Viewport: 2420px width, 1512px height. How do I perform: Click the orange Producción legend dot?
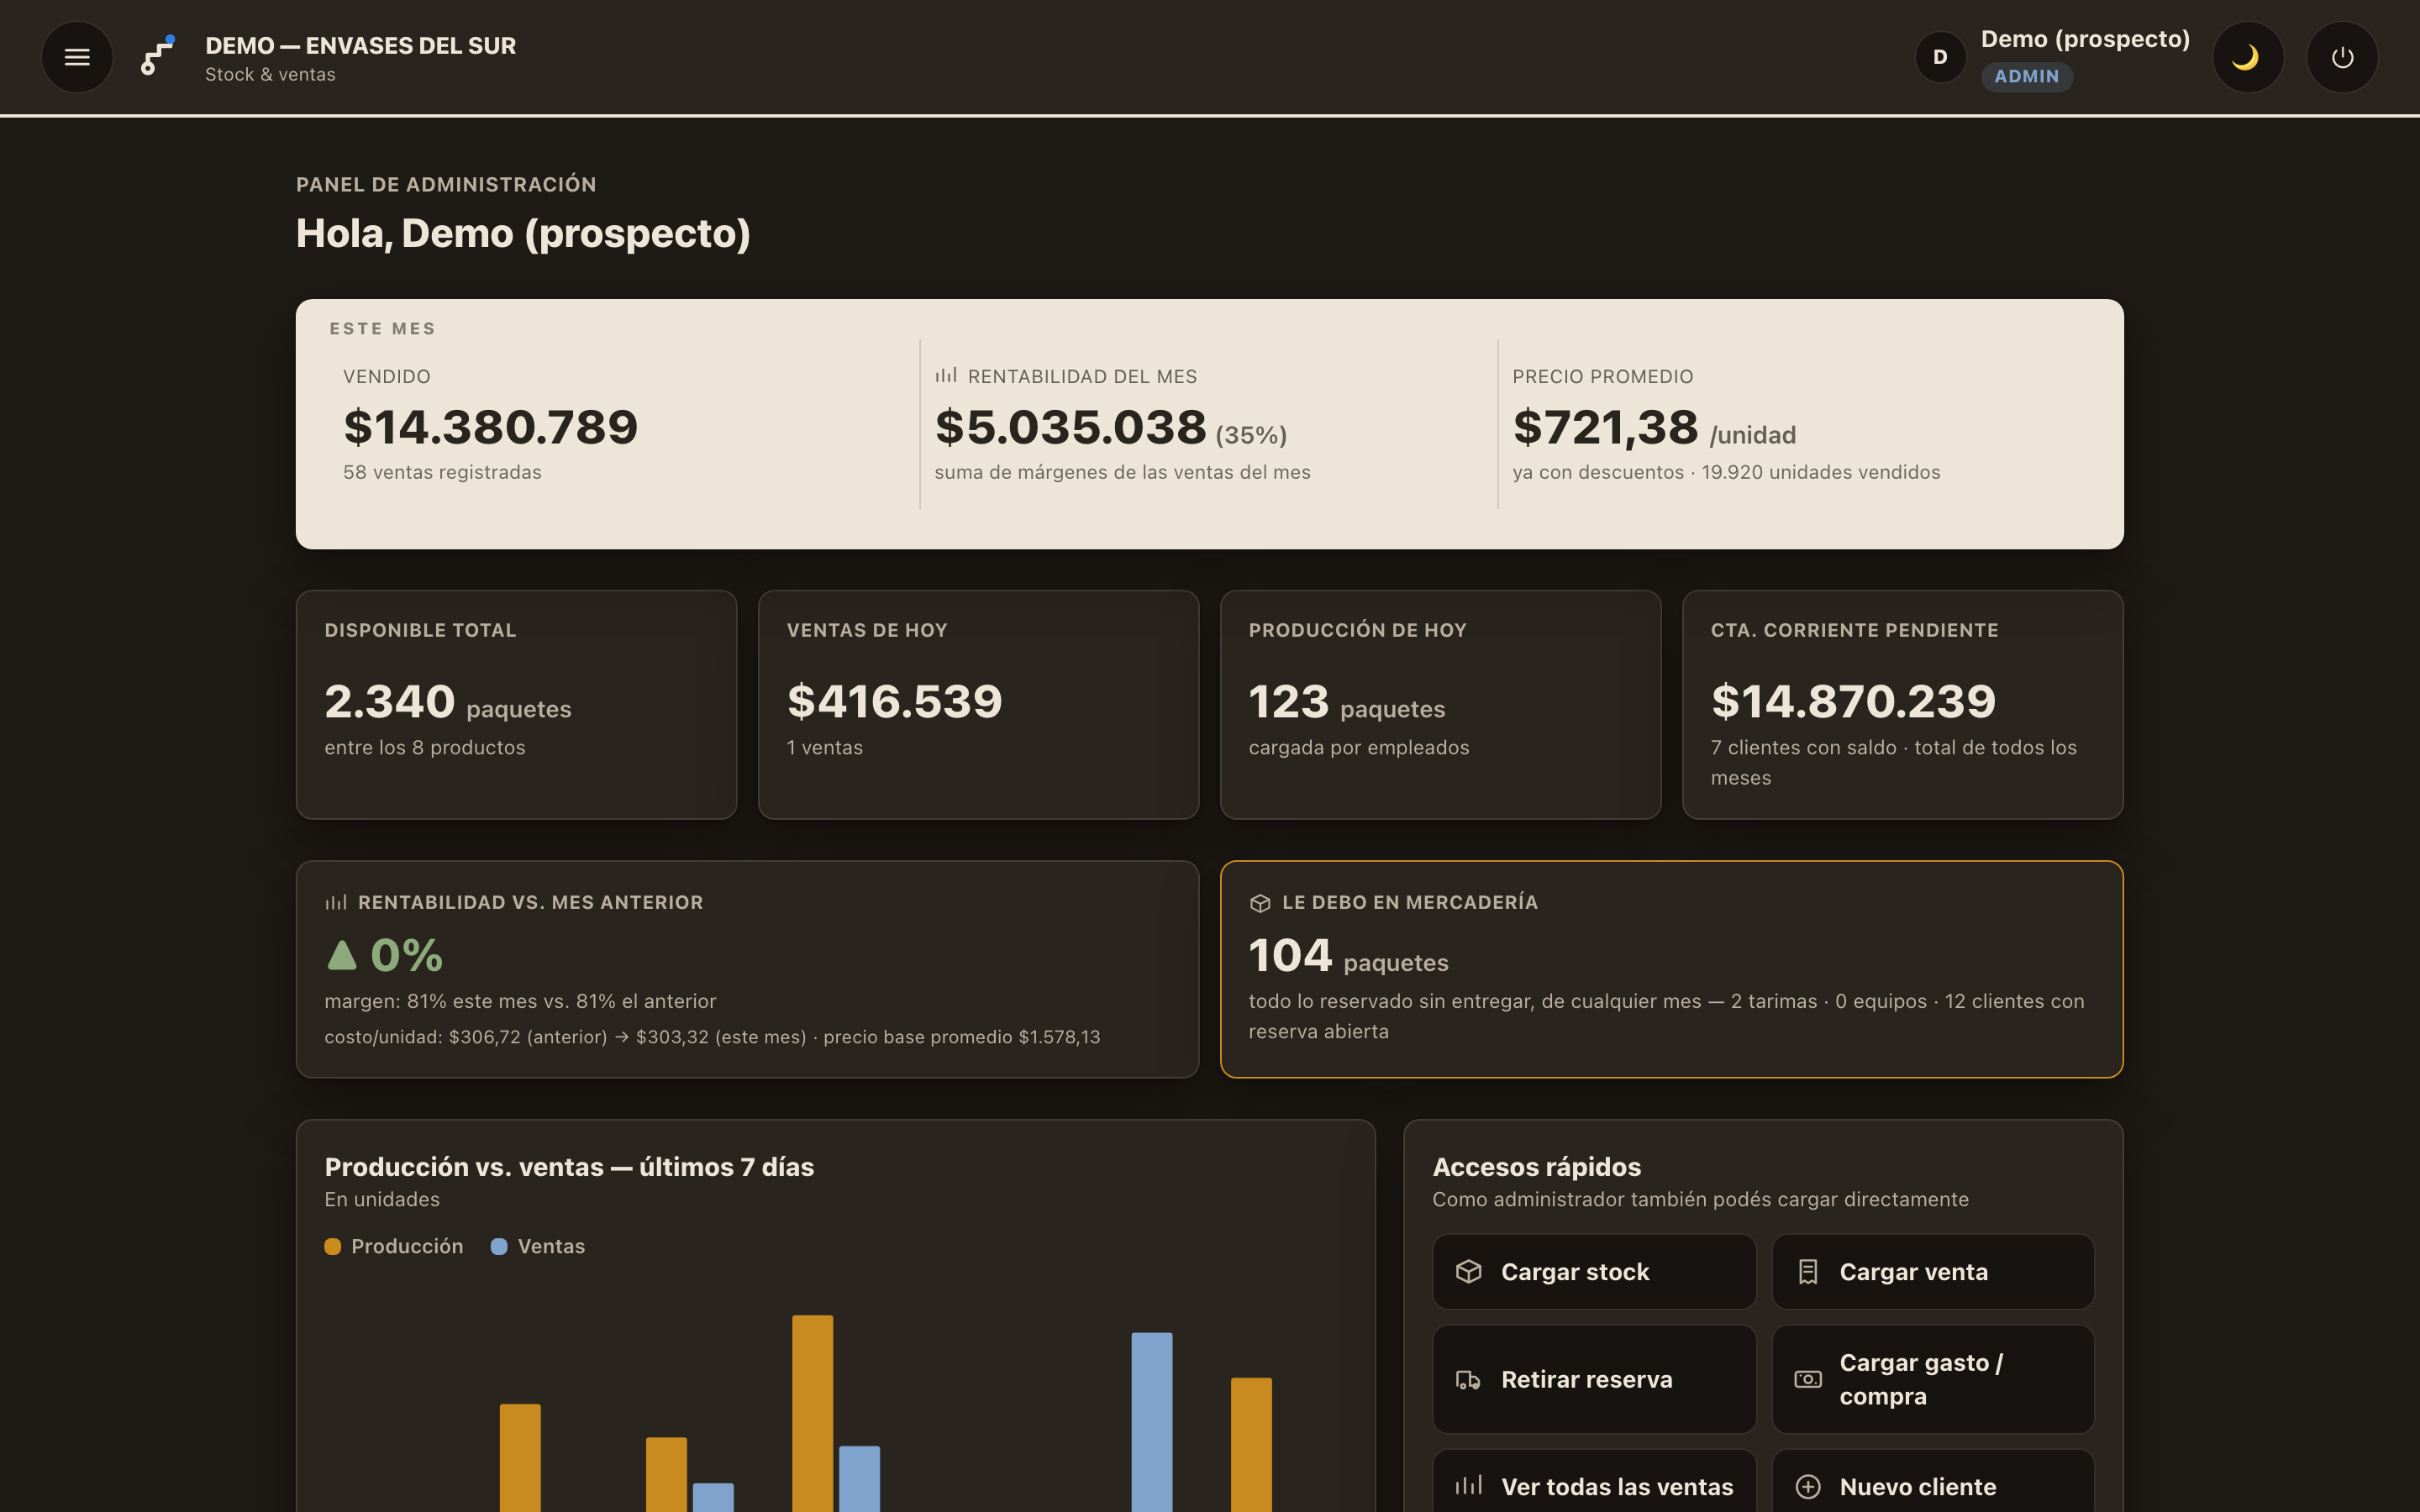tap(333, 1246)
